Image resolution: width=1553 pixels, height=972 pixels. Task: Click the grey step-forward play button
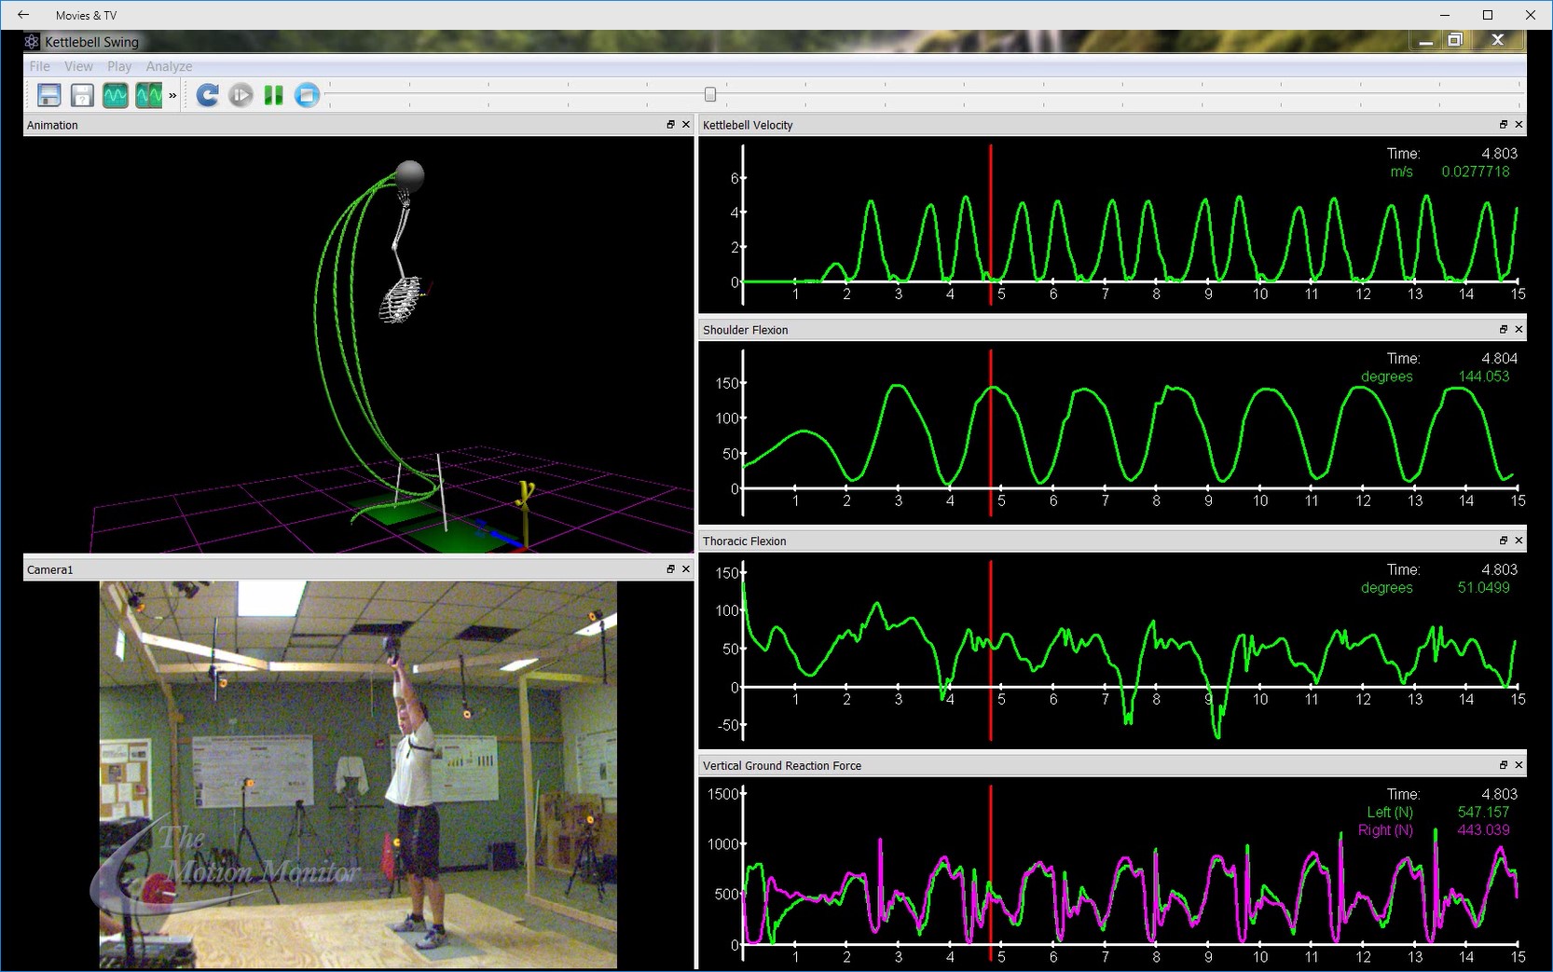point(241,95)
